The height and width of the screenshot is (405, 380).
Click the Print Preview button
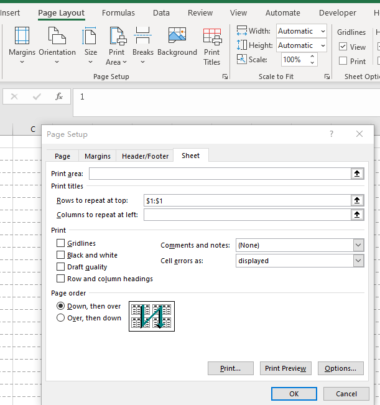coord(285,368)
